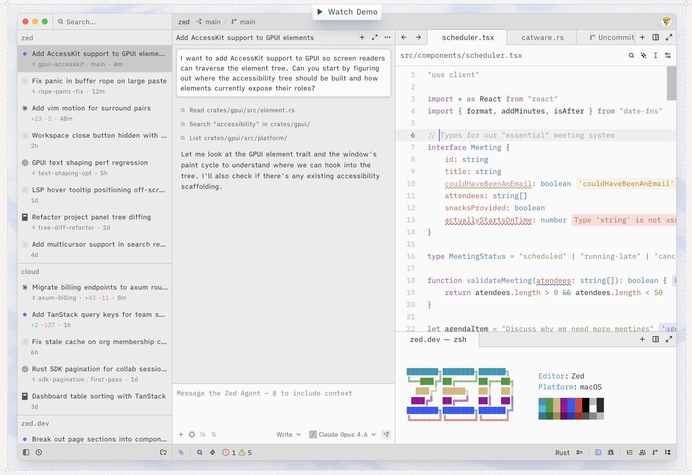
Task: Open inline assist sparkle in editor toolbar
Action: pyautogui.click(x=644, y=55)
